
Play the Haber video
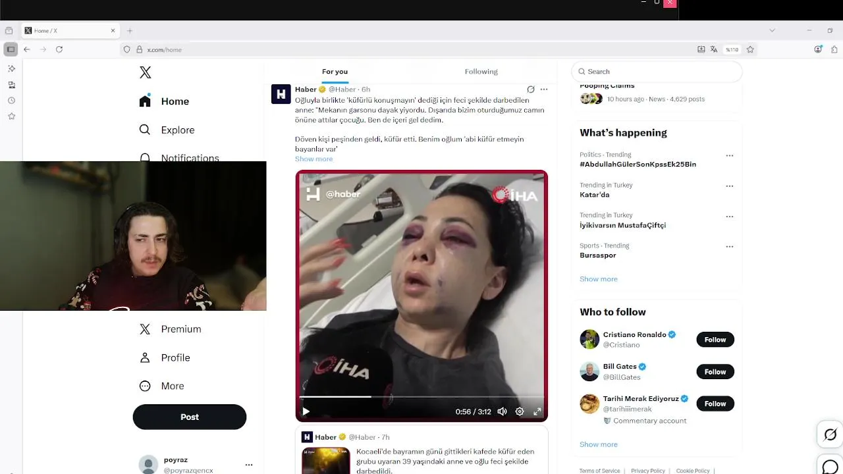tap(306, 411)
